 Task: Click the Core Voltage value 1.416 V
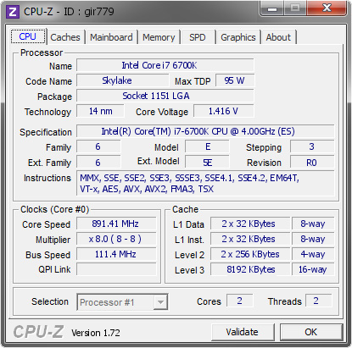[224, 111]
